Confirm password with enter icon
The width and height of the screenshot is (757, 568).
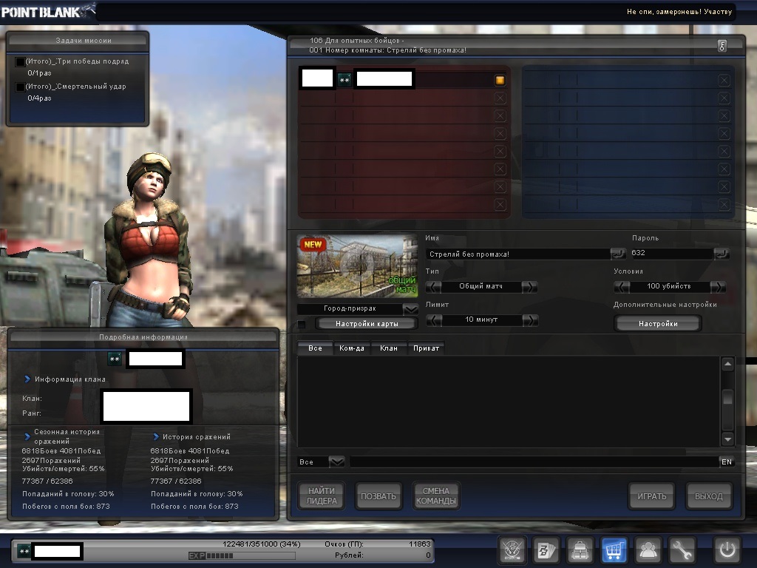pos(722,254)
